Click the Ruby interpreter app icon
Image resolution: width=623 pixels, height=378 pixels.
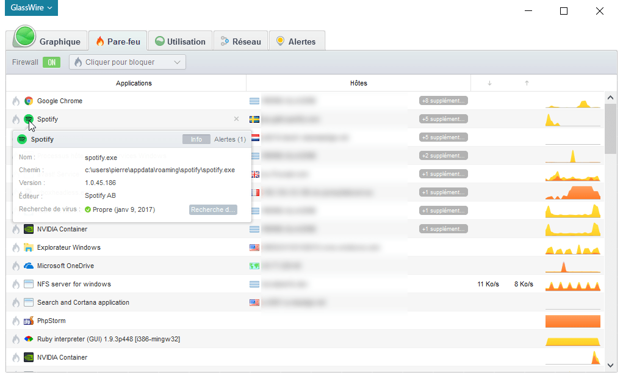coord(28,339)
